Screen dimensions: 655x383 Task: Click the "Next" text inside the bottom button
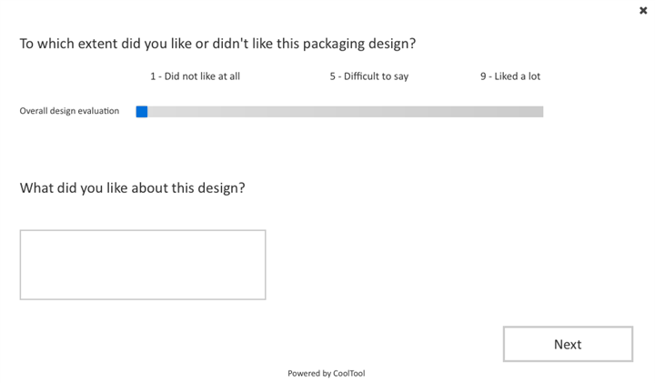[568, 345]
